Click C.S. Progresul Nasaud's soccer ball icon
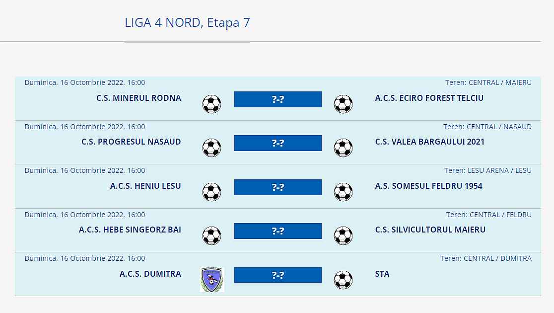This screenshot has height=313, width=554. (211, 148)
